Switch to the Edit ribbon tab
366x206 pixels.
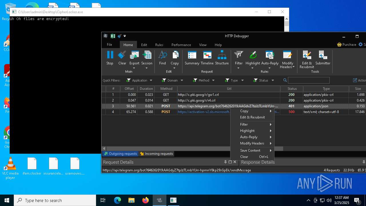tap(144, 45)
